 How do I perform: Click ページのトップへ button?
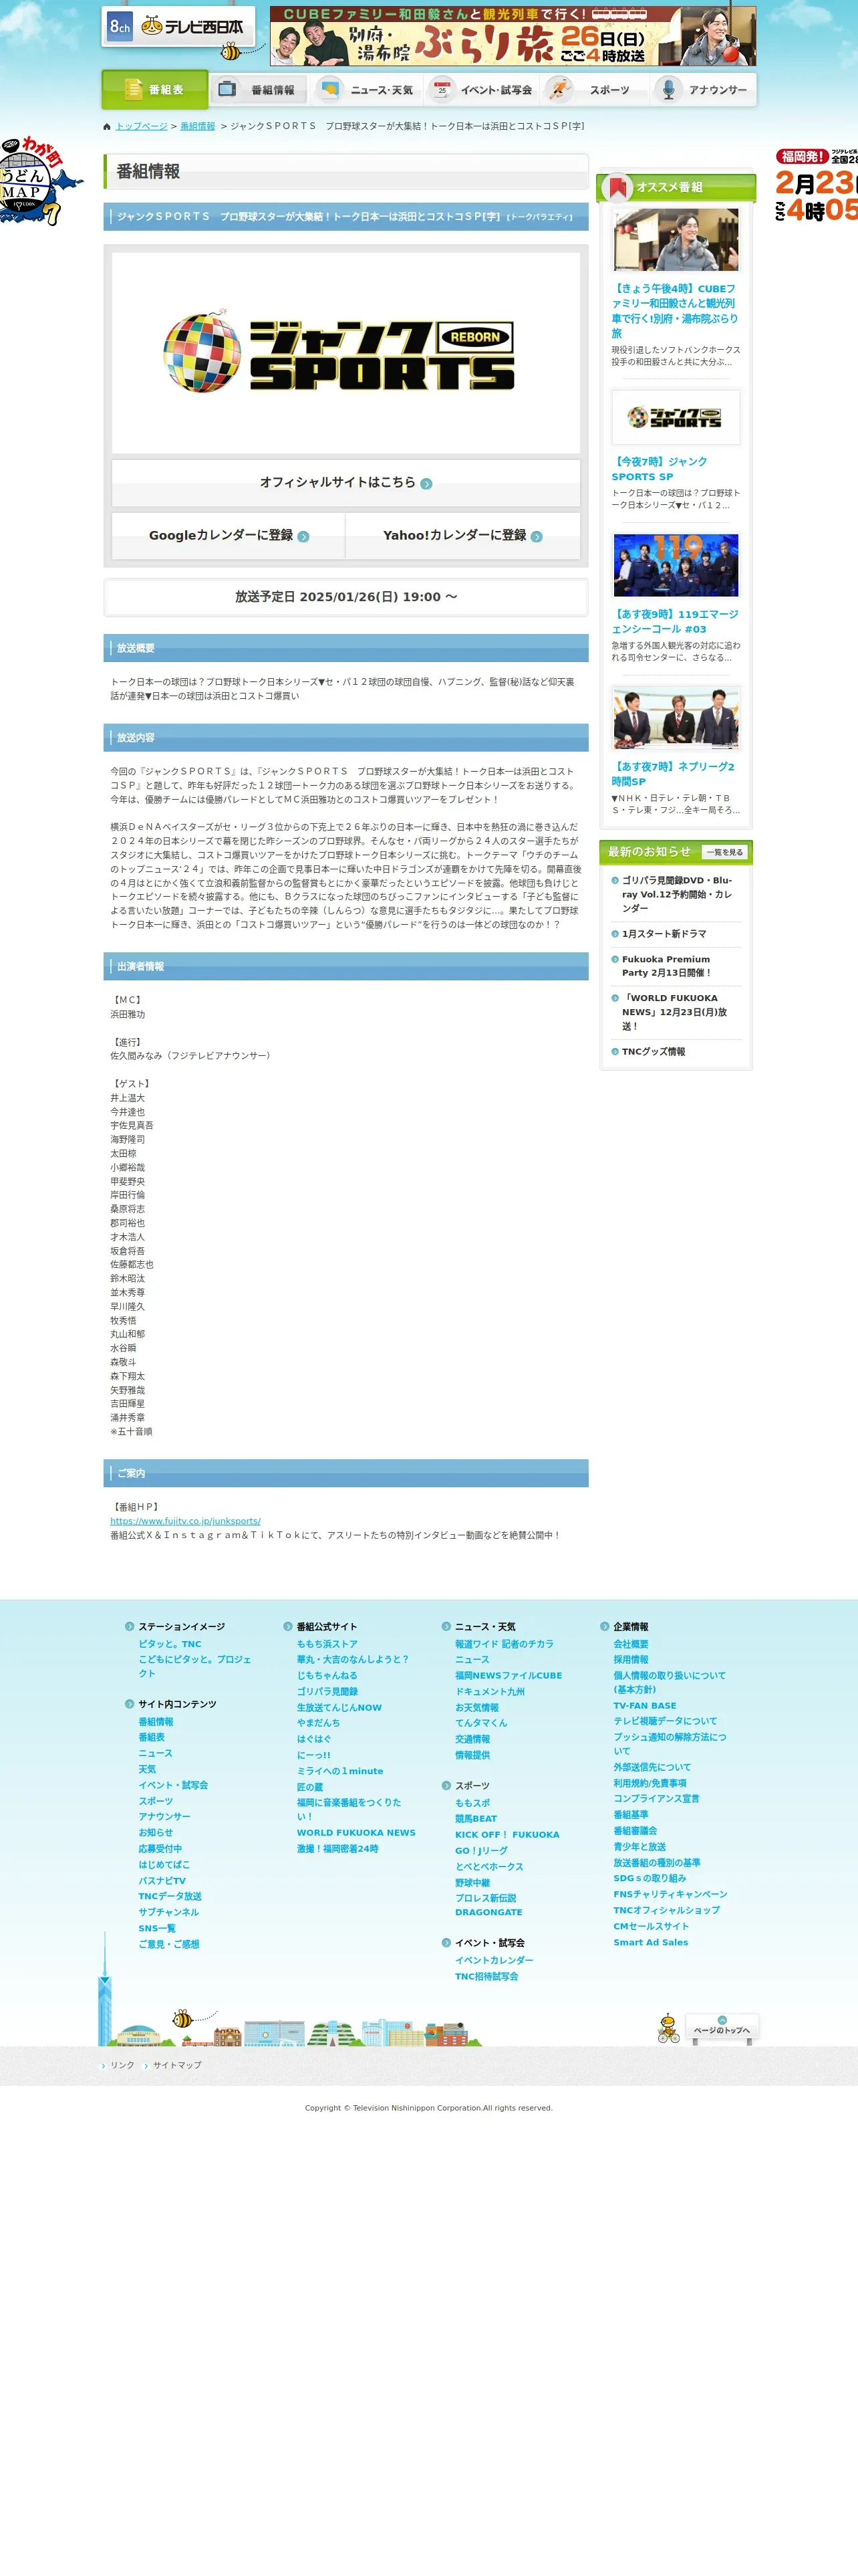[x=721, y=2027]
